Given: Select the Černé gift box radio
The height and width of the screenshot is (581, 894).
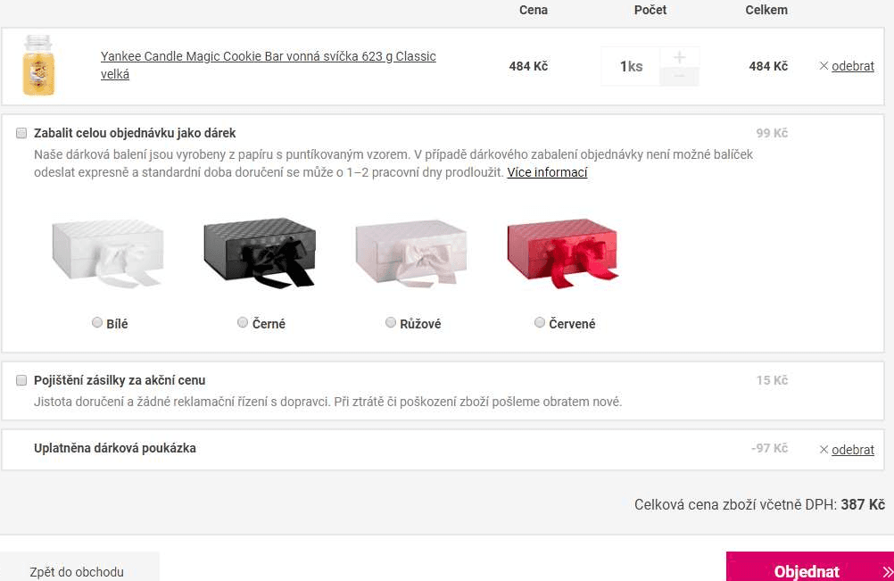Looking at the screenshot, I should [x=243, y=323].
